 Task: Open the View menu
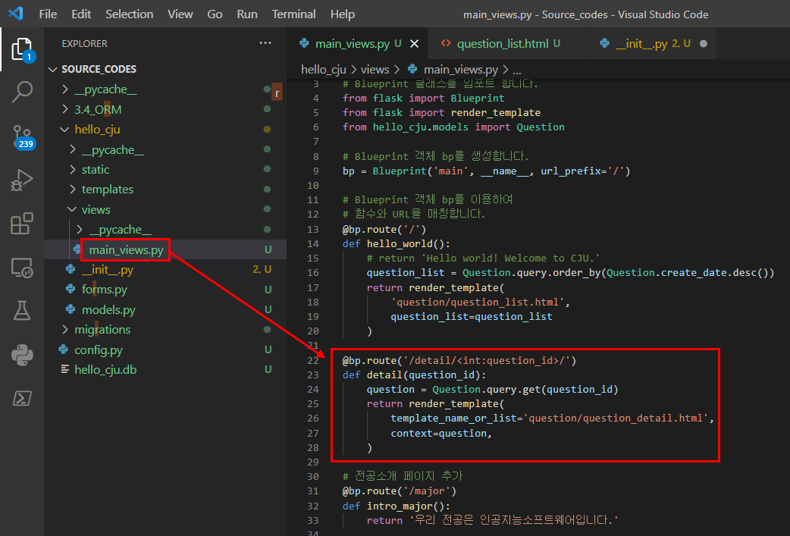pyautogui.click(x=180, y=14)
